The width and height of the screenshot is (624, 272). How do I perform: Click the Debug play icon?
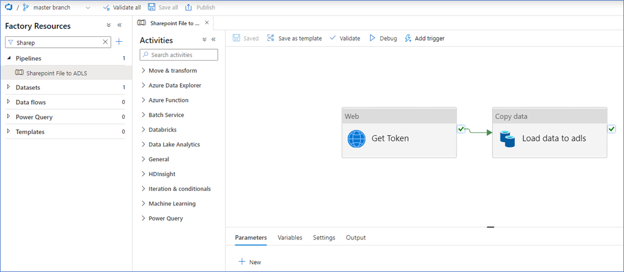(x=373, y=39)
